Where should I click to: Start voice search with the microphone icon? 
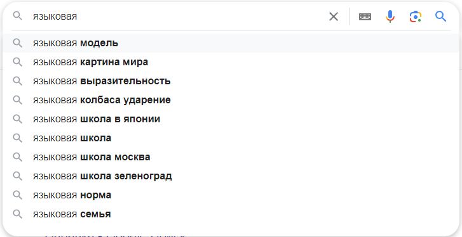tap(390, 16)
